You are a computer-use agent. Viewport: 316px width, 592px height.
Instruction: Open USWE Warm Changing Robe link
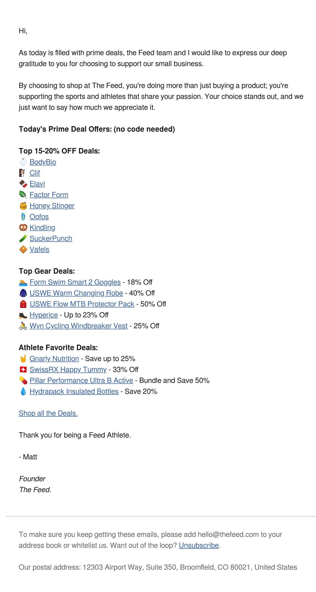tap(76, 293)
